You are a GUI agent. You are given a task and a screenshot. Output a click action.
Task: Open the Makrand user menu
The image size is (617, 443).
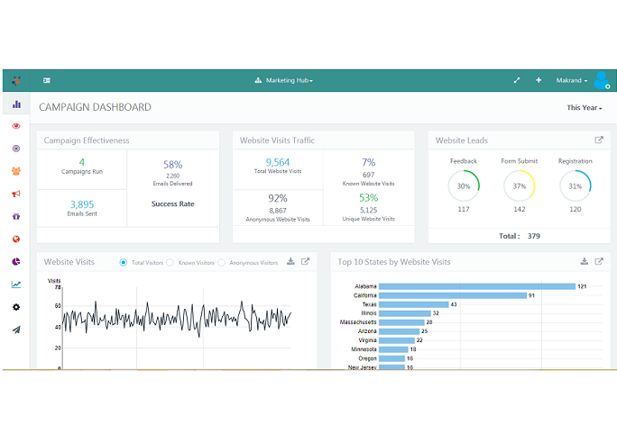[x=572, y=80]
